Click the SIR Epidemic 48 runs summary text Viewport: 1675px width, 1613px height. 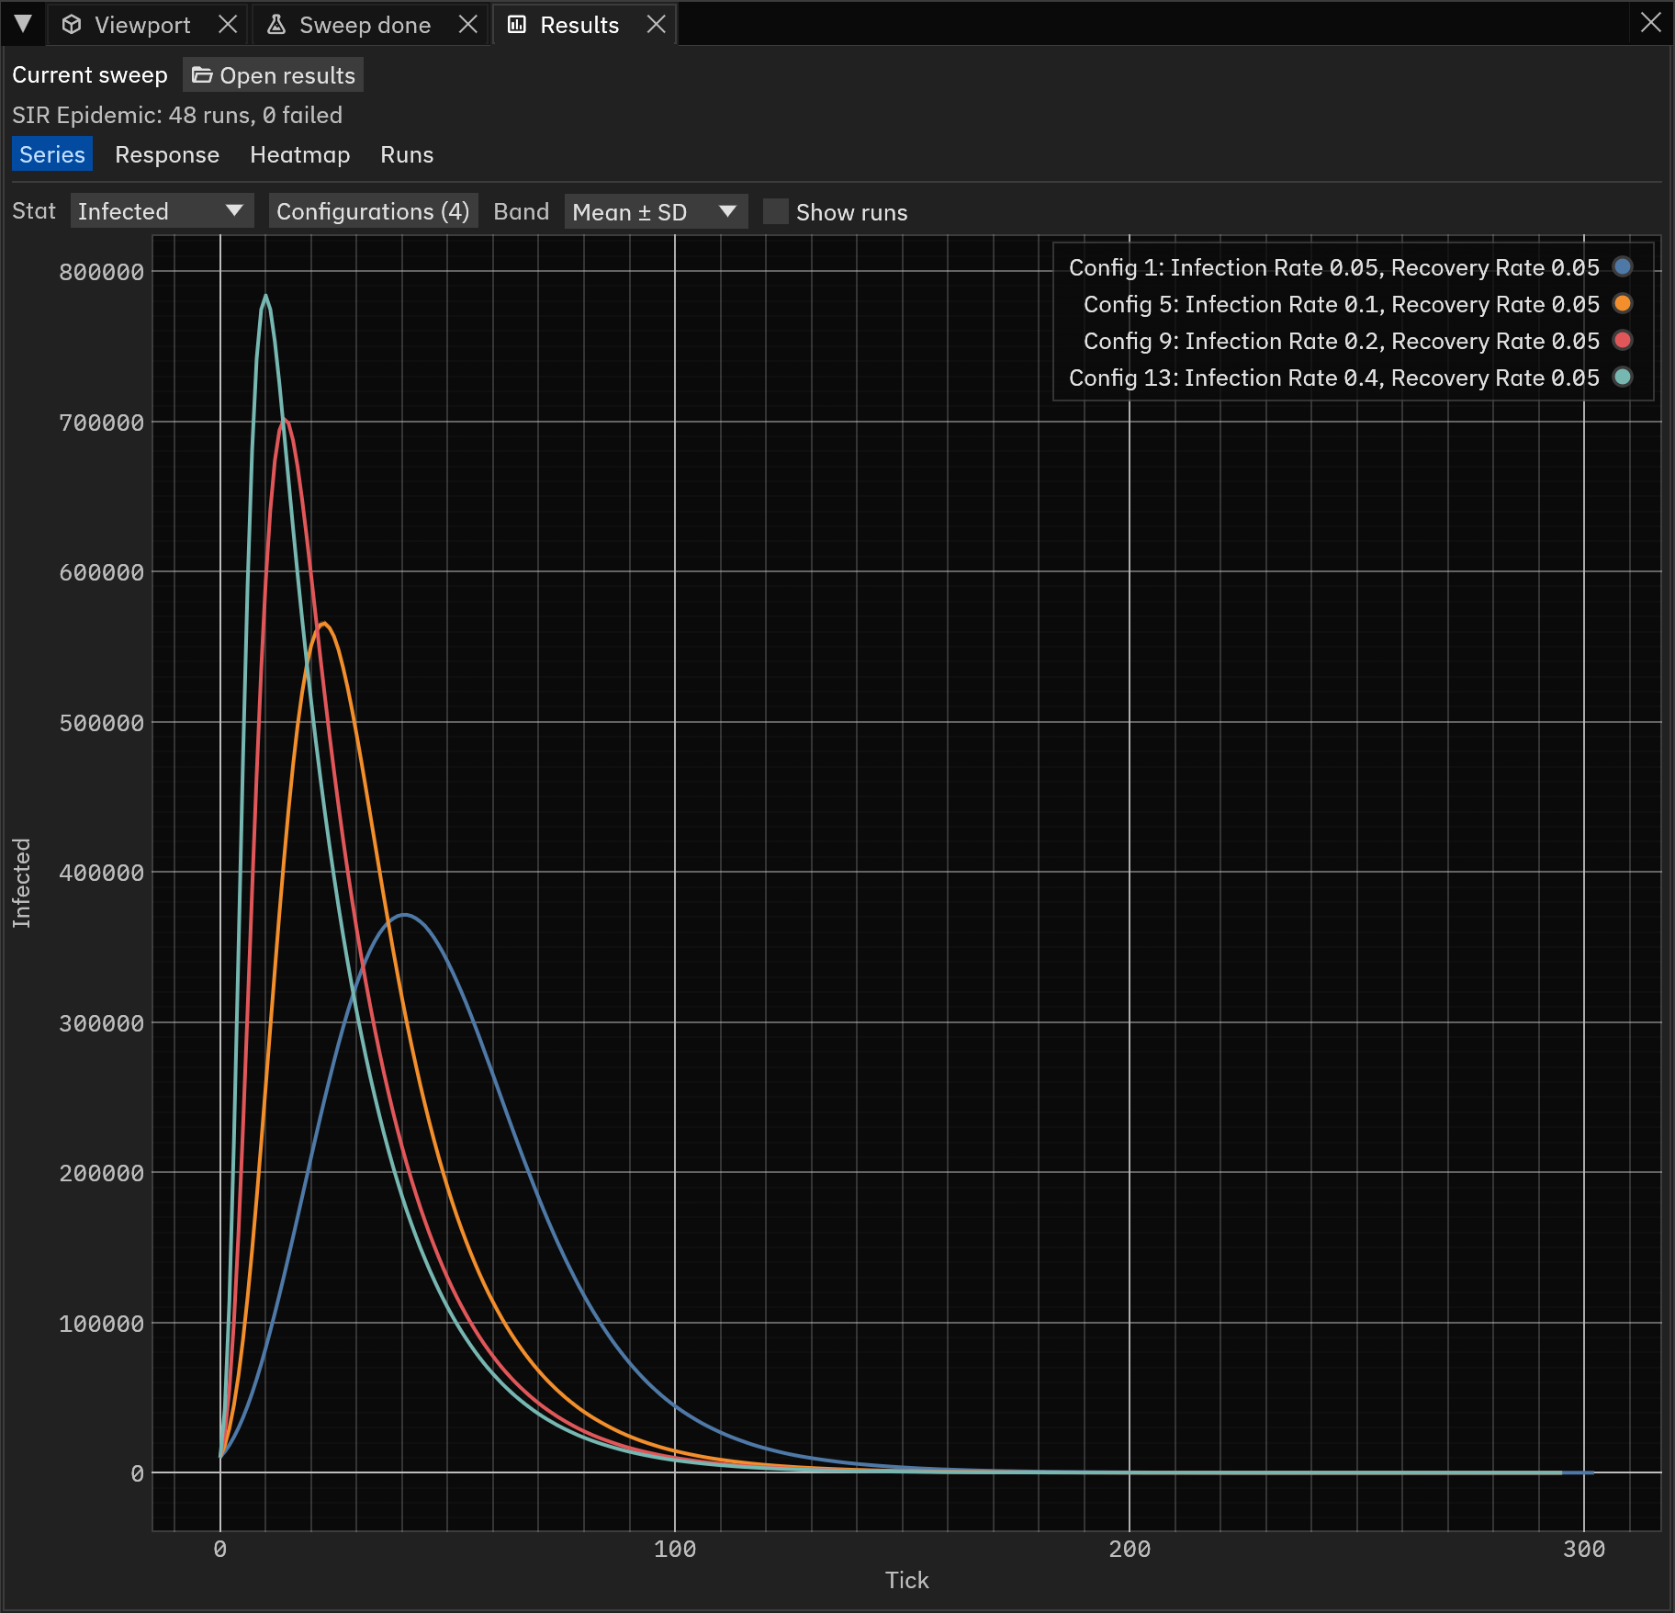[x=177, y=115]
